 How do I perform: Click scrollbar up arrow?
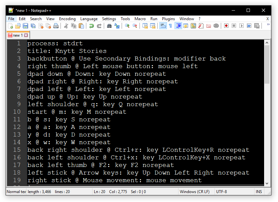267,43
